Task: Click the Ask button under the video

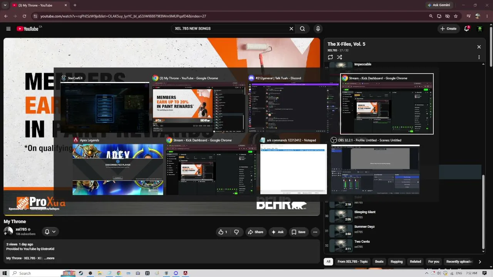Action: point(277,232)
